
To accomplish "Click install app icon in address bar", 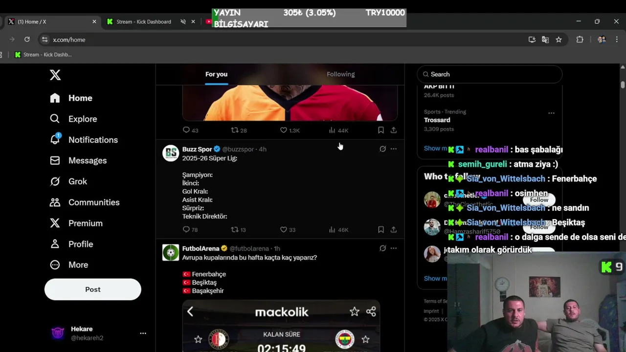I will click(x=532, y=40).
